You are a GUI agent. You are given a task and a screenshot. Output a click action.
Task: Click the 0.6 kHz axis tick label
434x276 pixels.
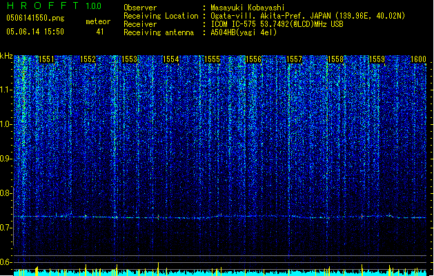coord(6,262)
